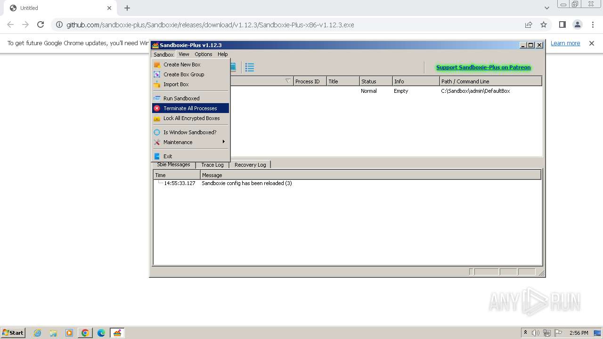Bookmark this page with the star icon
Viewport: 603px width, 339px height.
coord(544,24)
